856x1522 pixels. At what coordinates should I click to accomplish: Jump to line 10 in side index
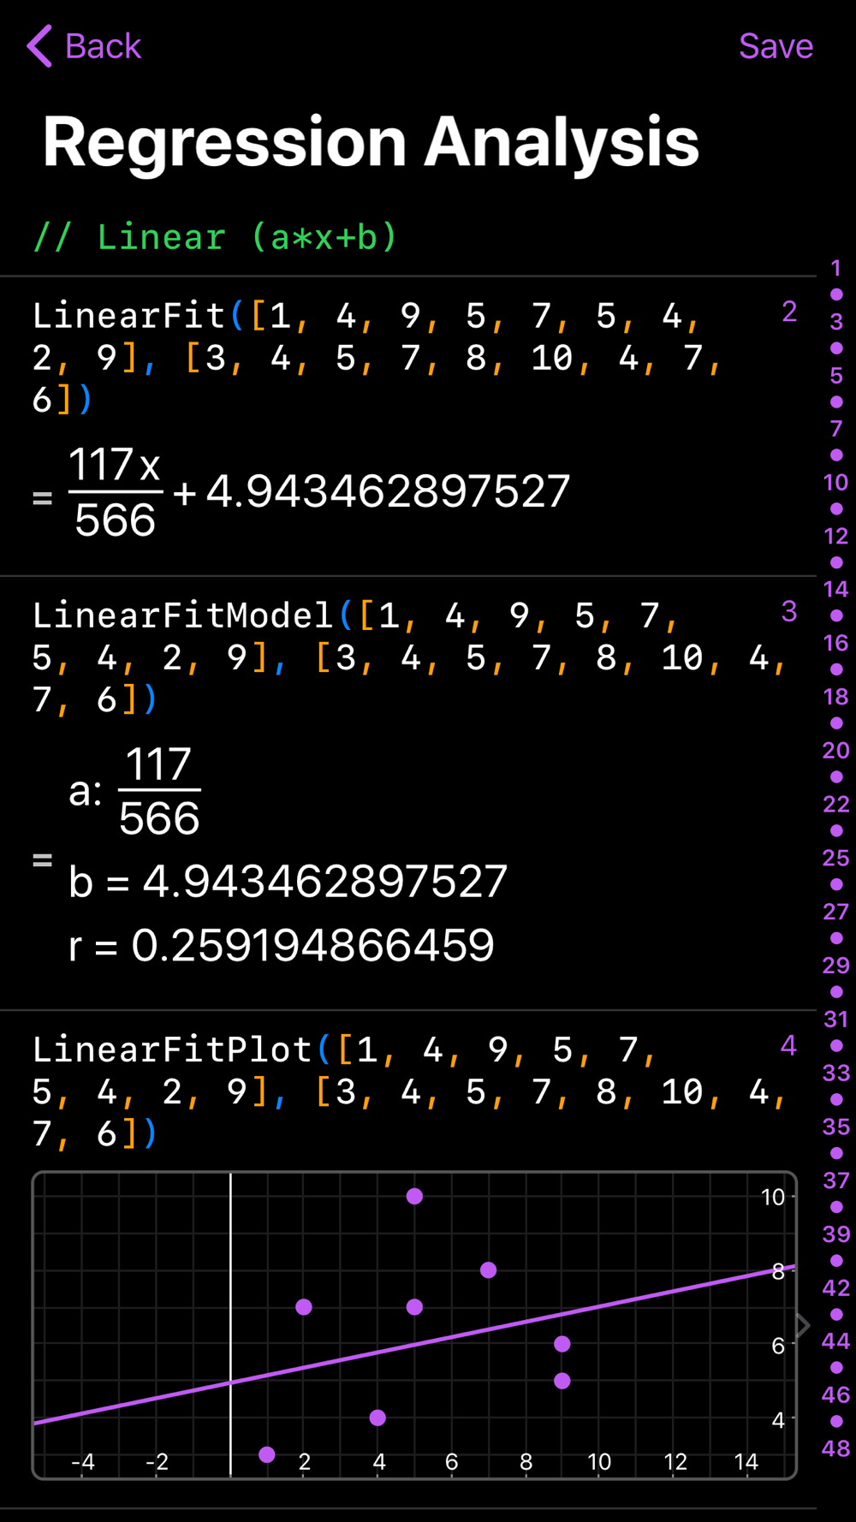pos(836,483)
